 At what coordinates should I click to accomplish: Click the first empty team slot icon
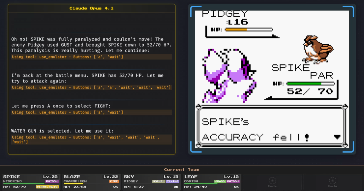coord(272,181)
